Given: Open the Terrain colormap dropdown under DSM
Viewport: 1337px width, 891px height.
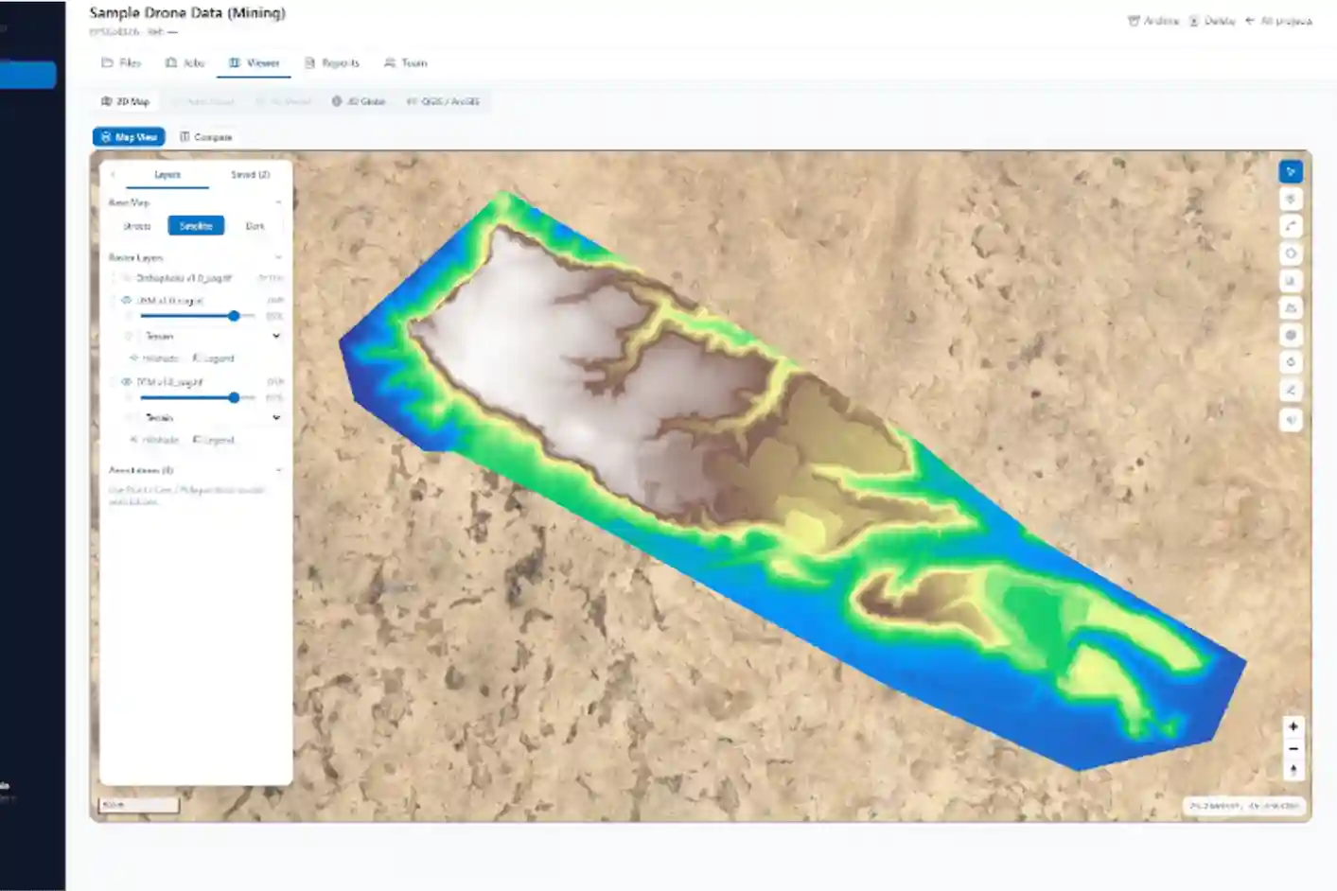Looking at the screenshot, I should [x=211, y=336].
